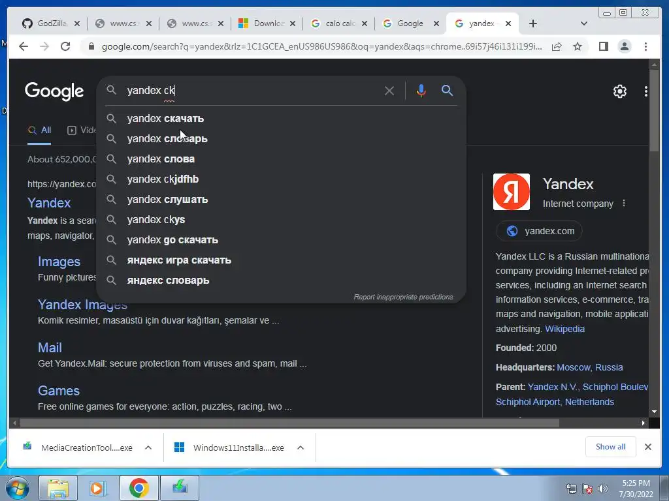Expand options for MediaCreationTool download
Viewport: 669px width, 501px height.
pos(148,448)
